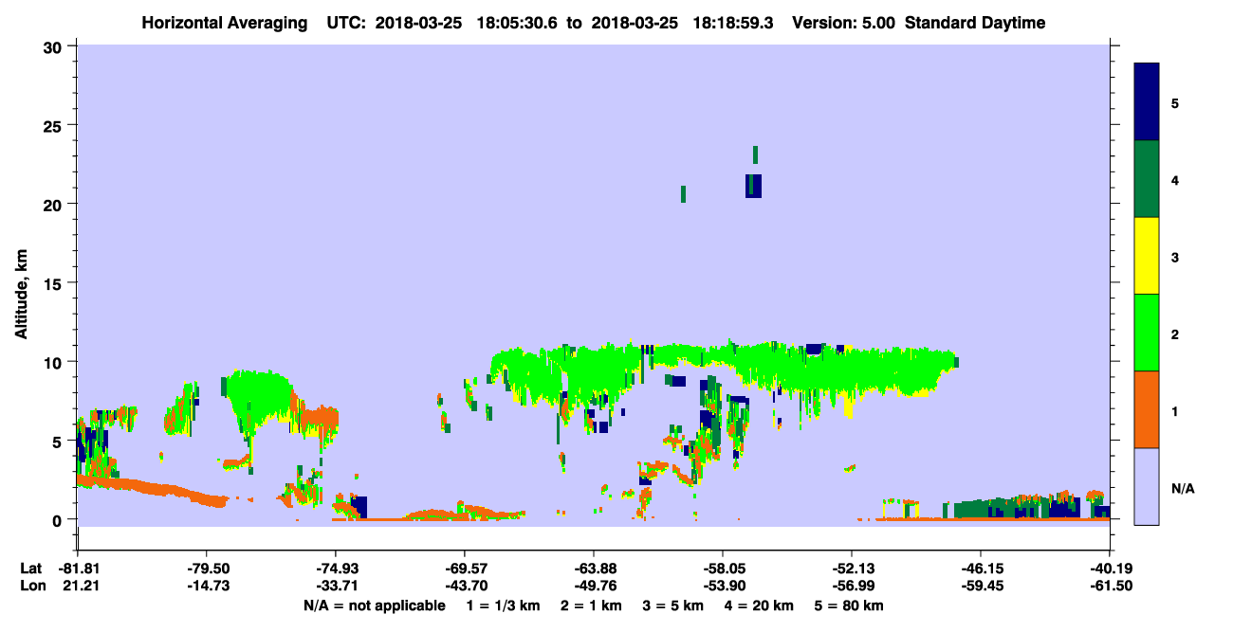Click the legend text '2 = 1 km'
Image resolution: width=1233 pixels, height=632 pixels.
click(593, 605)
